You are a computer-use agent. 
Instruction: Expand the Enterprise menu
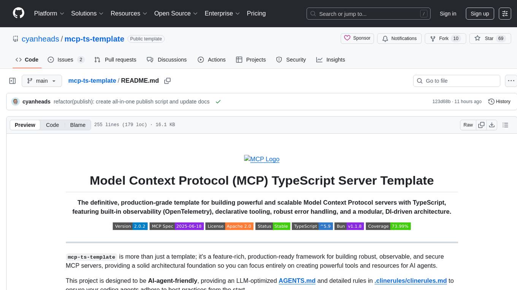pos(222,13)
